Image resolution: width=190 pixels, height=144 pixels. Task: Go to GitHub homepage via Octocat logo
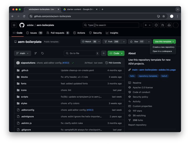(22, 25)
